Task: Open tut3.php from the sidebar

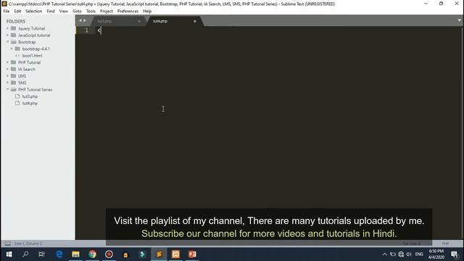Action: (30, 96)
